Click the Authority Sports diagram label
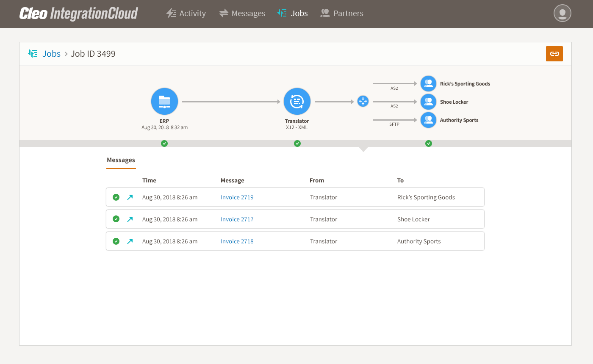This screenshot has width=593, height=364. coord(459,120)
